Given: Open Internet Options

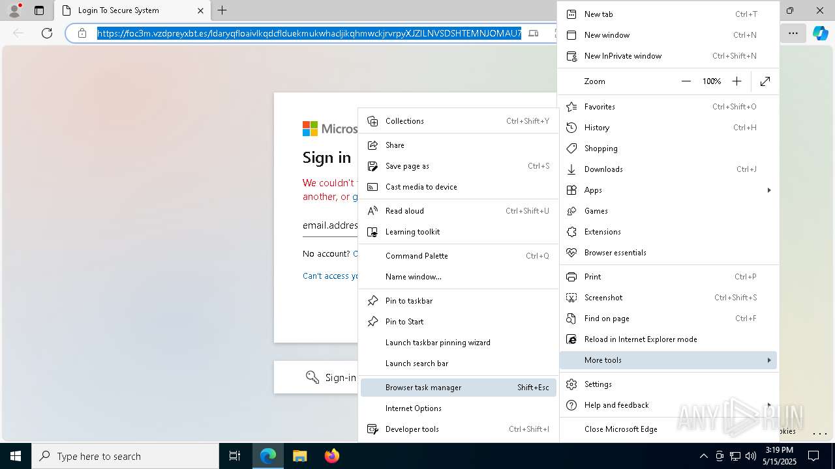Looking at the screenshot, I should click(459, 408).
